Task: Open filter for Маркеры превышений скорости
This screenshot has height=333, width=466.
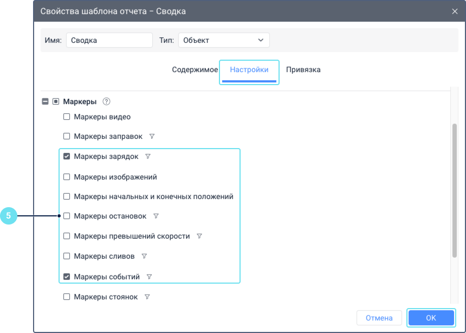Action: pos(199,236)
